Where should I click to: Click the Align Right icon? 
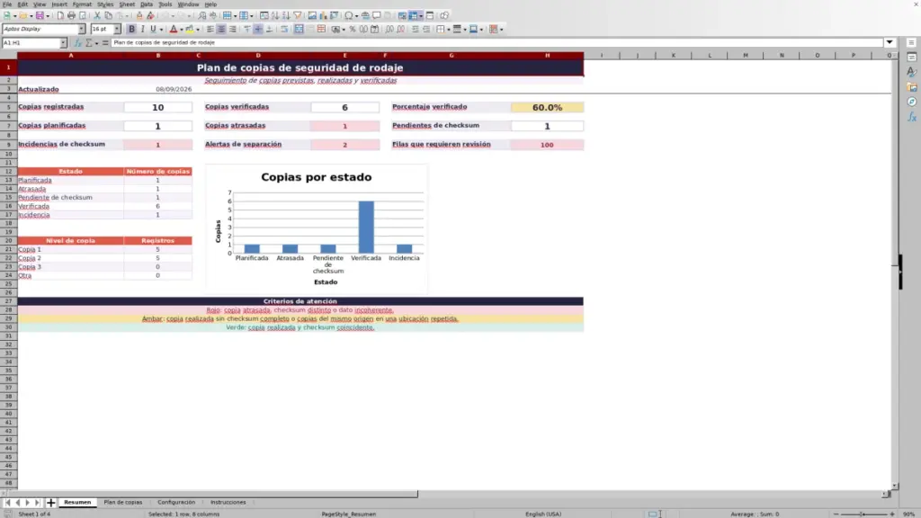coord(233,29)
